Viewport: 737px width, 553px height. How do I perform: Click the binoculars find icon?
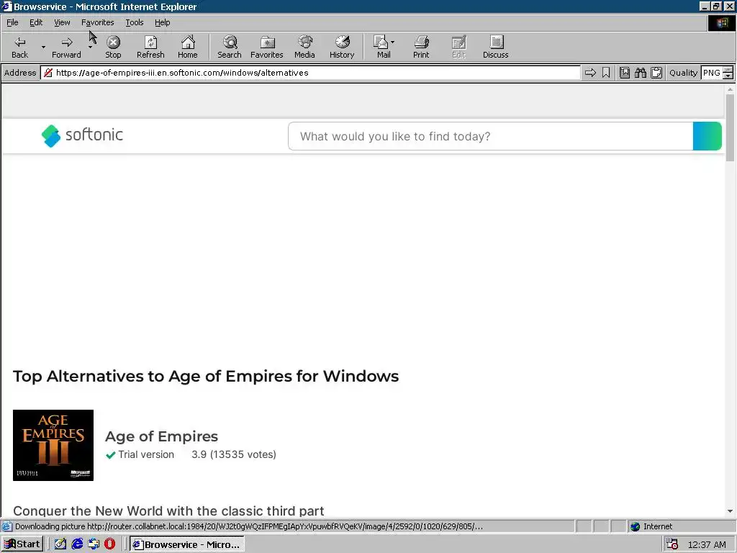pyautogui.click(x=640, y=73)
